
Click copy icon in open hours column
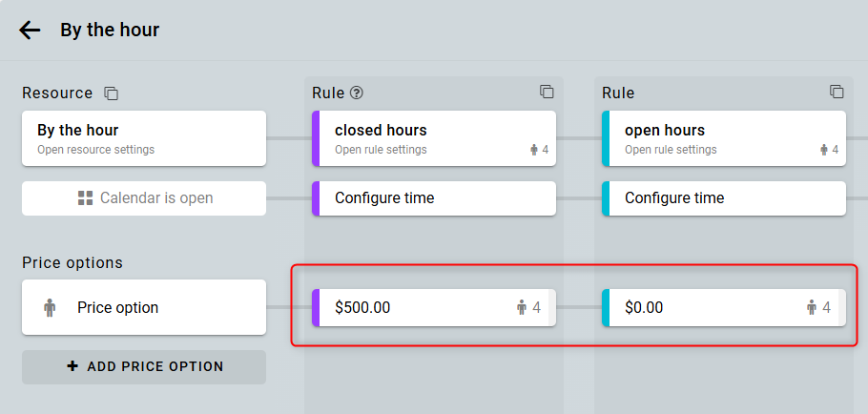pyautogui.click(x=837, y=93)
